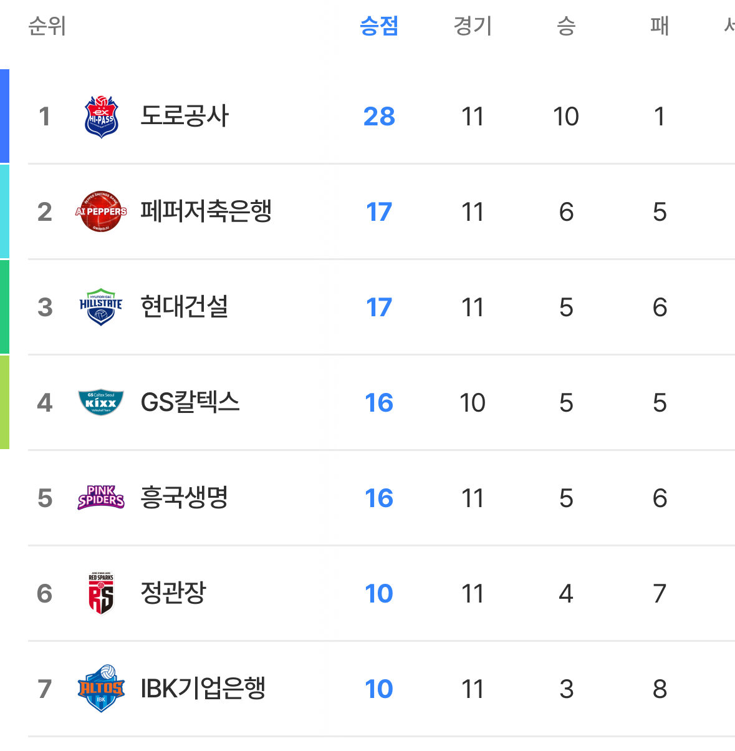The height and width of the screenshot is (751, 735).
Task: Sort by 승점 column header
Action: pyautogui.click(x=379, y=26)
